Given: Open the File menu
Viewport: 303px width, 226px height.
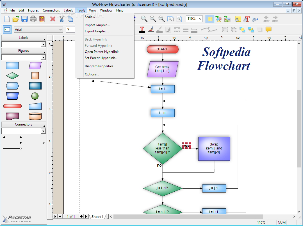Looking at the screenshot, I should [12, 10].
